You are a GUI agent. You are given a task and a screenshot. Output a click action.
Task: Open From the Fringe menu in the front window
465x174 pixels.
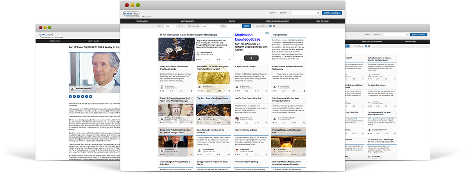(322, 22)
